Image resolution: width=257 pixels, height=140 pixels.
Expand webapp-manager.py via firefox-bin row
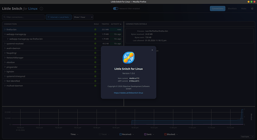click(8, 39)
